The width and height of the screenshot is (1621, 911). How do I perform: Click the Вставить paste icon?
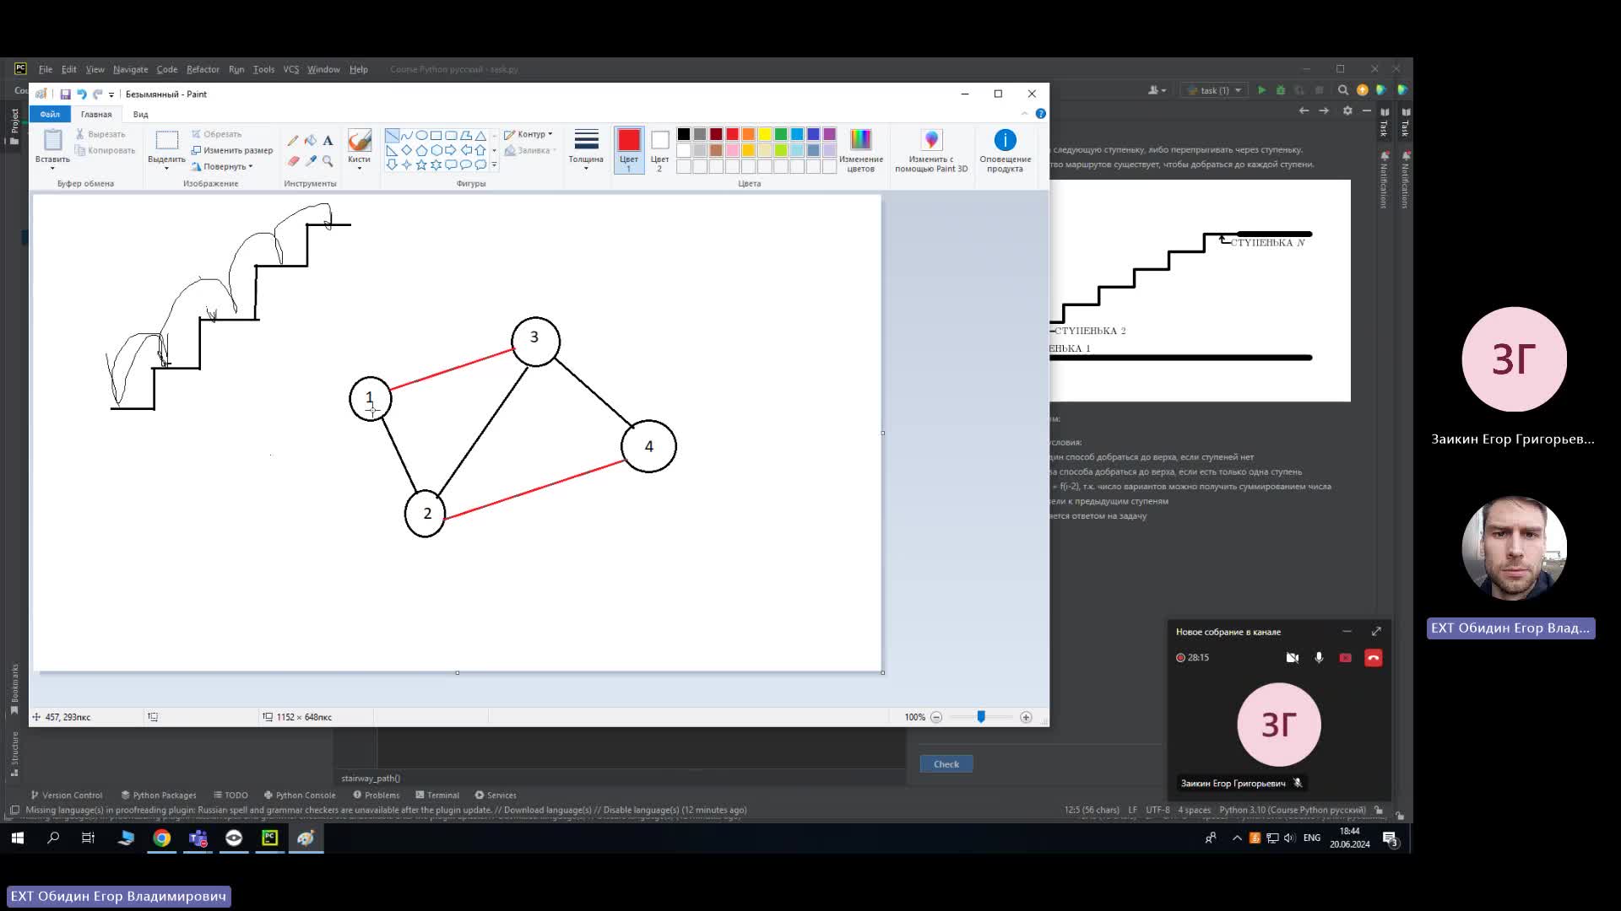[x=52, y=140]
